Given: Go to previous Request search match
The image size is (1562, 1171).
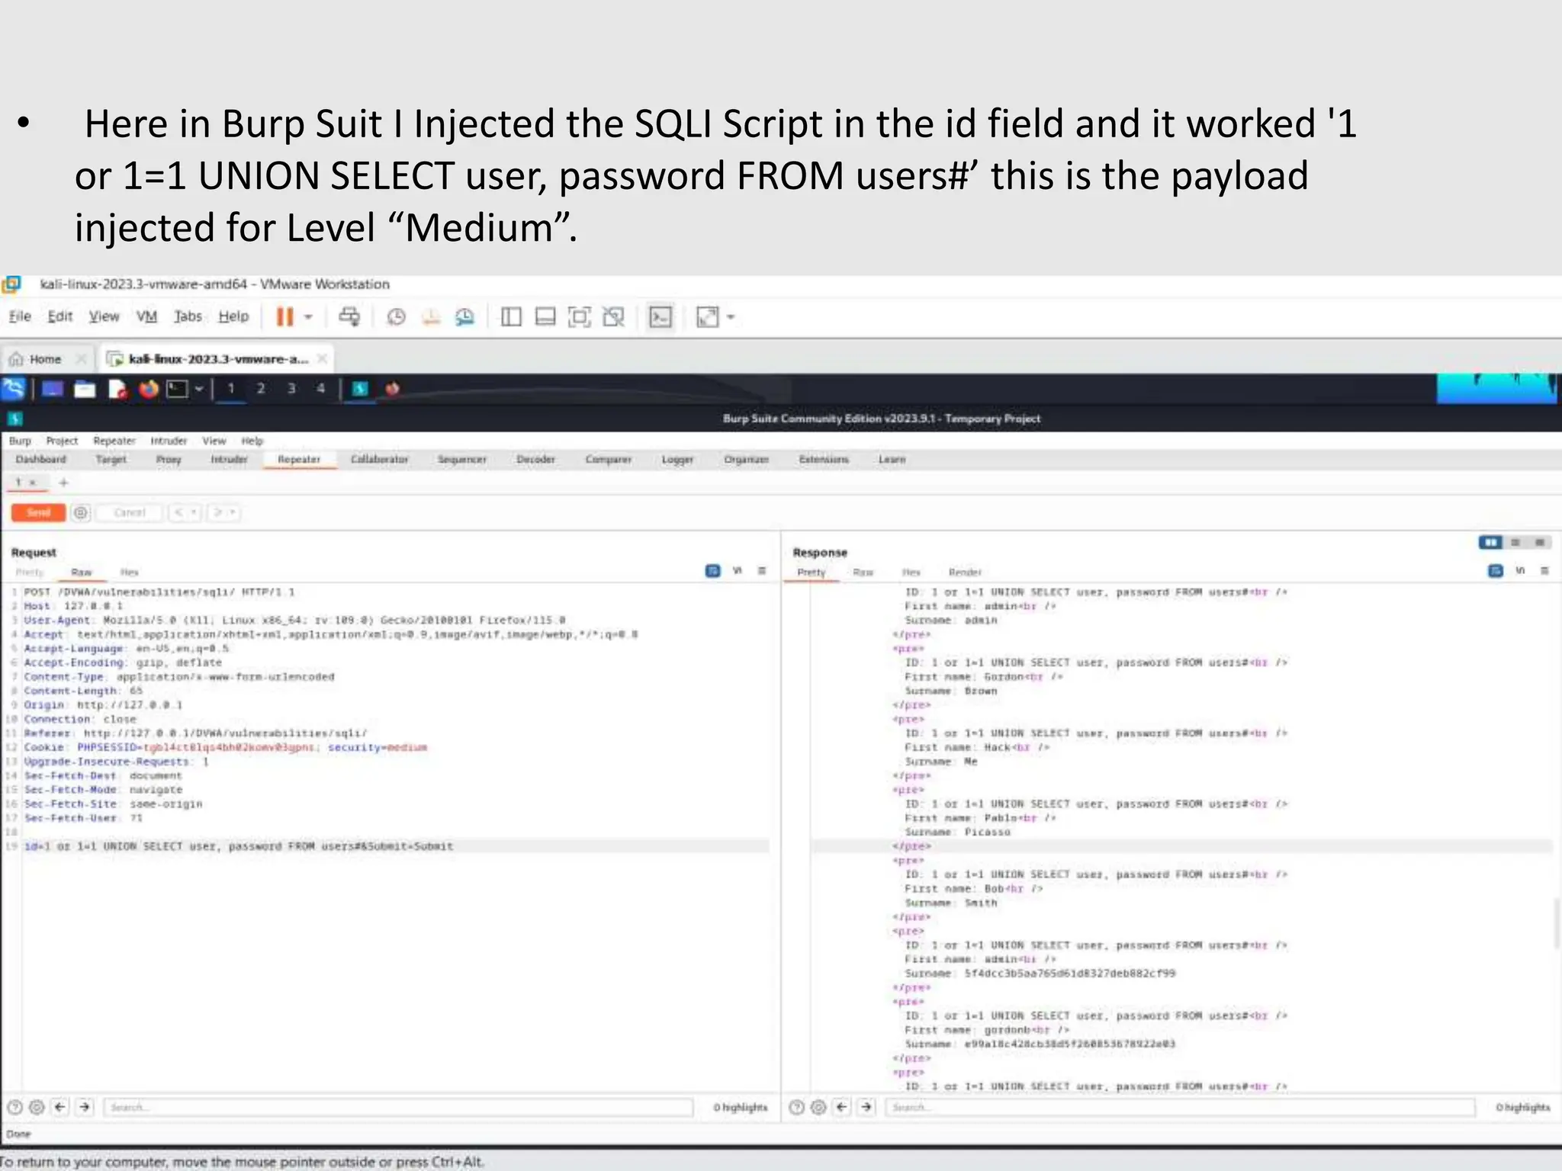Looking at the screenshot, I should [x=60, y=1107].
